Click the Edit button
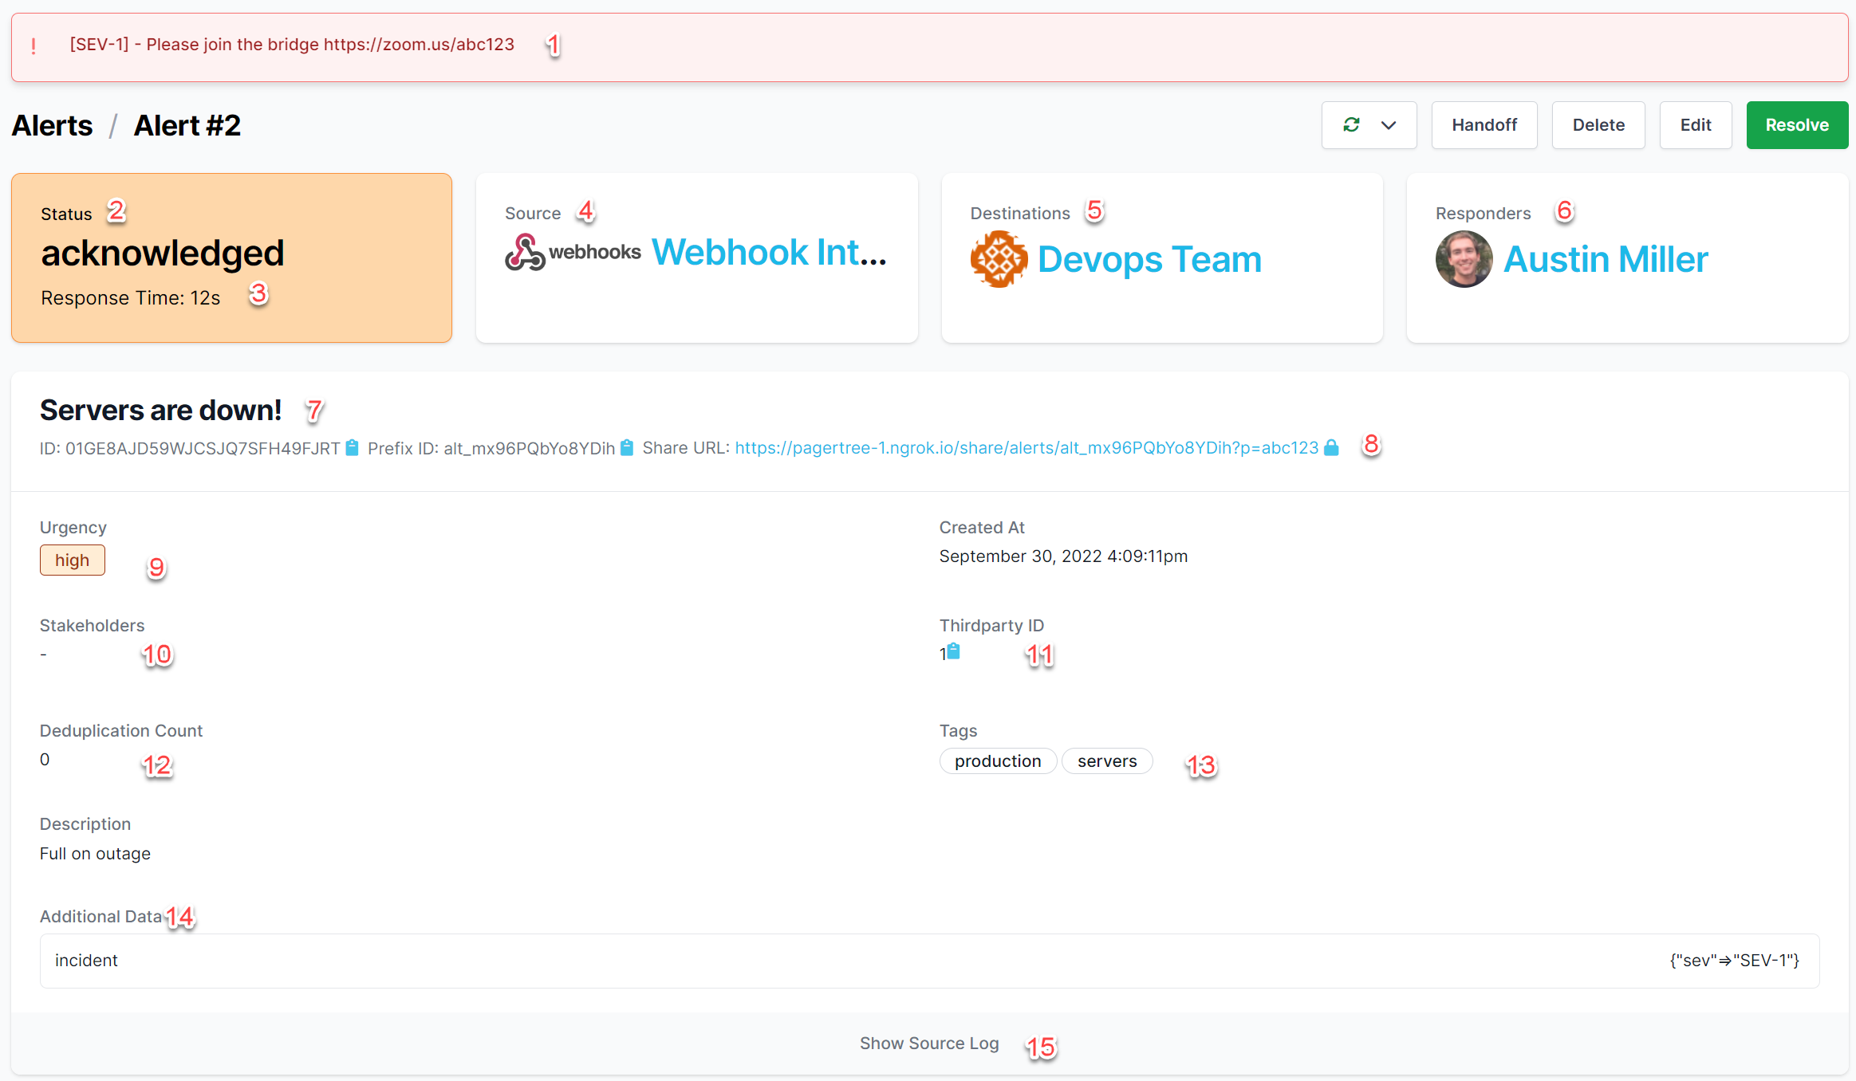Screen dimensions: 1856x1081 pos(1695,125)
